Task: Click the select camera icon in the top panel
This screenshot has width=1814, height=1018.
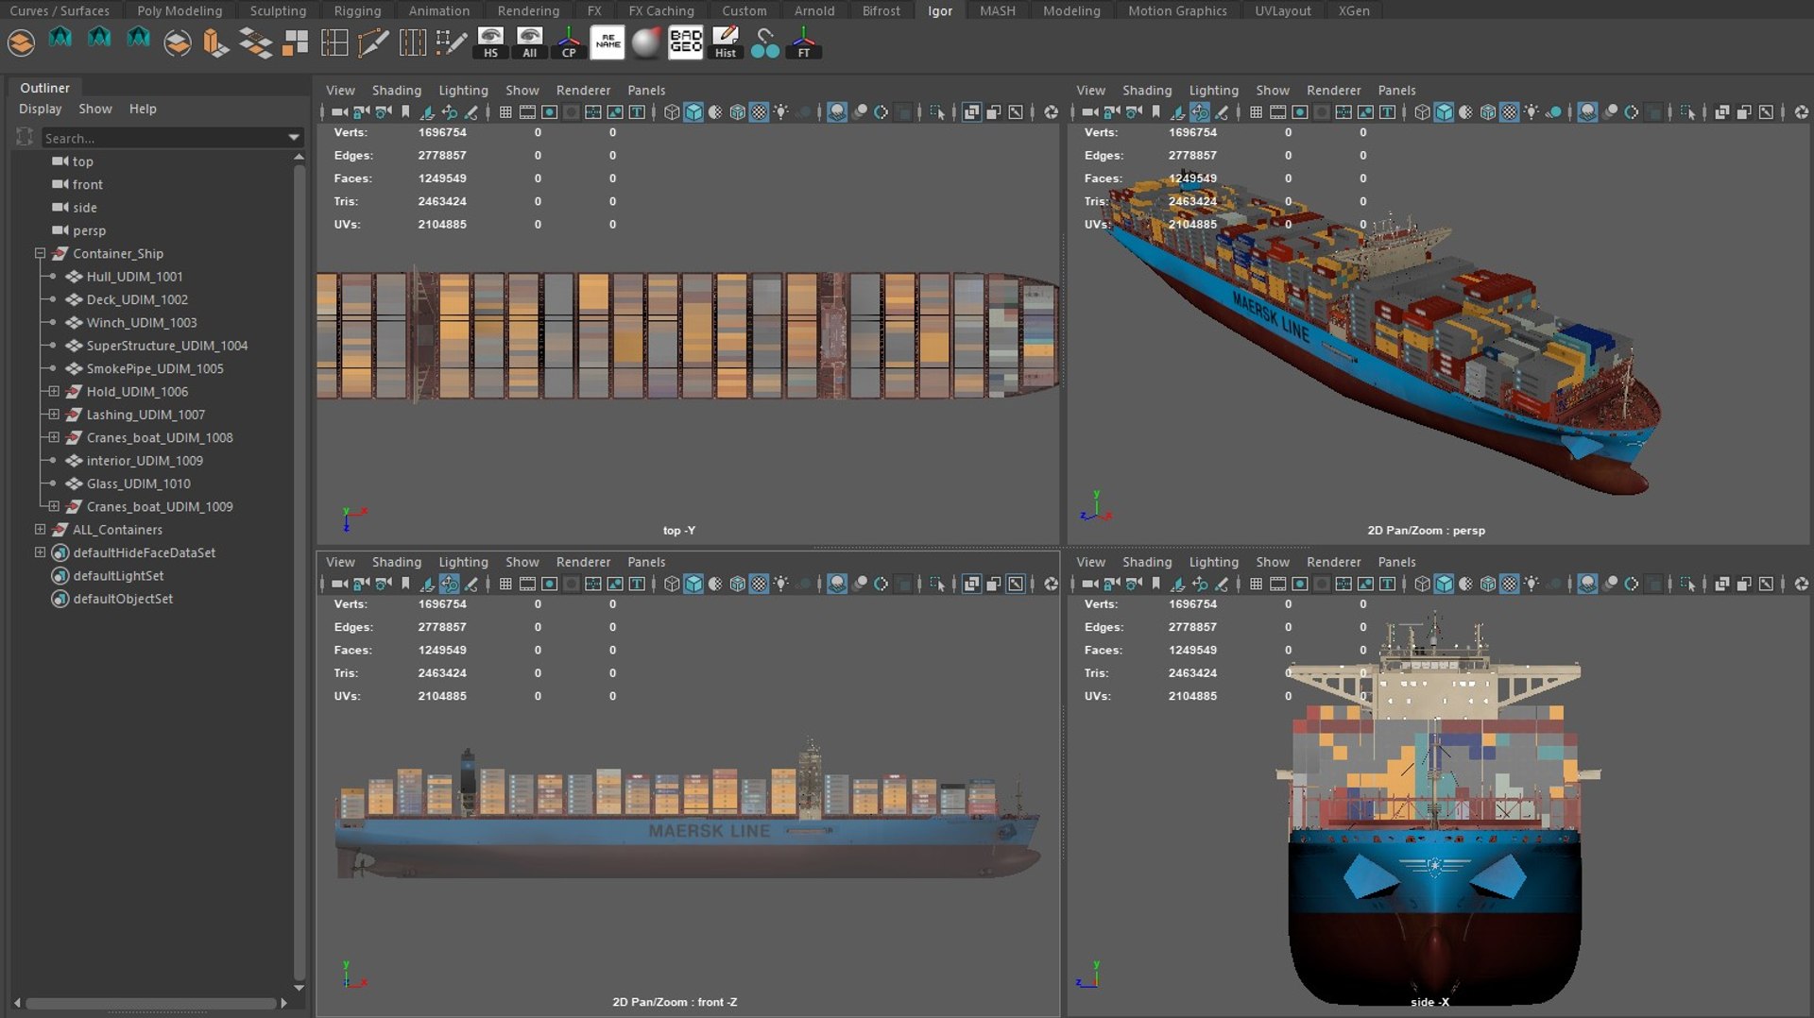Action: [x=339, y=112]
